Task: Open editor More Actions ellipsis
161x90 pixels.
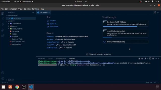Action: 158,12
